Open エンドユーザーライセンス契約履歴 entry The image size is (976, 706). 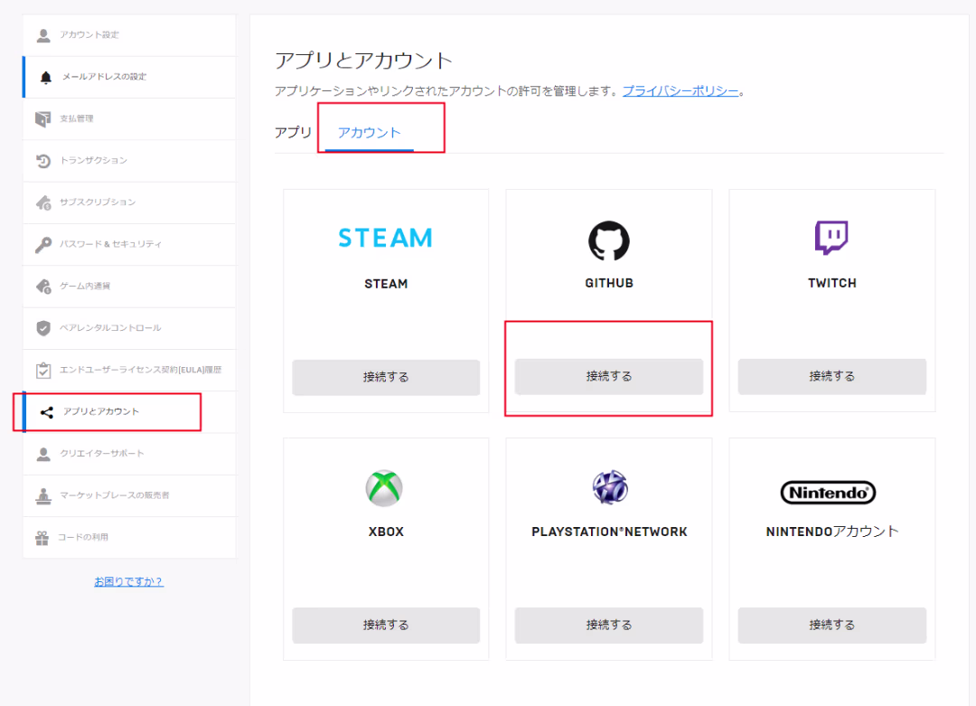pyautogui.click(x=129, y=370)
